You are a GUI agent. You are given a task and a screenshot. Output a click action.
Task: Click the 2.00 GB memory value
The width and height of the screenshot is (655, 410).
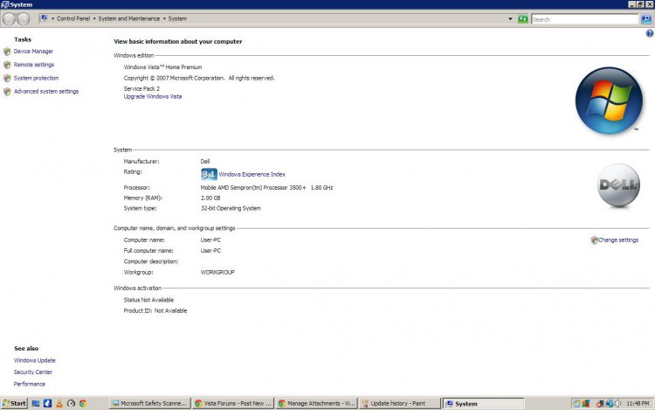pos(210,198)
